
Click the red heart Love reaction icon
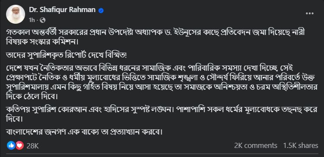[x=19, y=145]
